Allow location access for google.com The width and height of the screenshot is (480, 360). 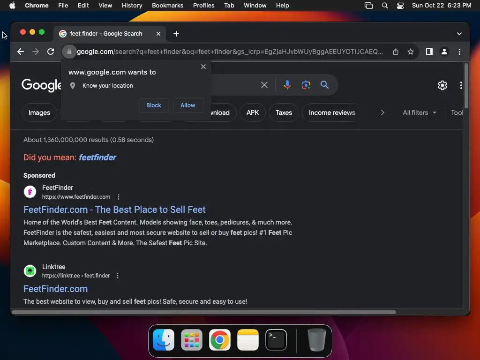click(187, 105)
